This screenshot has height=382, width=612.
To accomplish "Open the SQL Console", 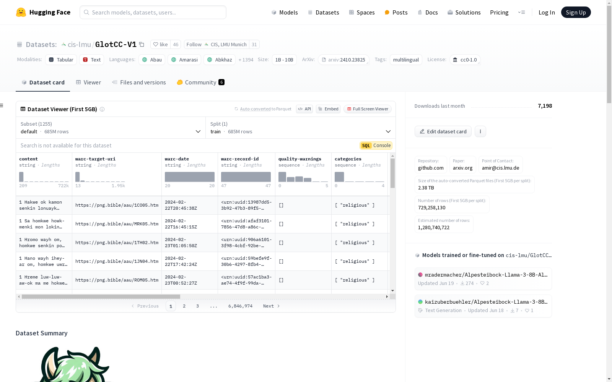I will click(x=376, y=146).
